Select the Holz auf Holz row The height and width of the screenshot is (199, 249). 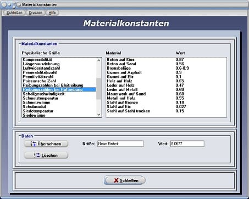pos(166,81)
